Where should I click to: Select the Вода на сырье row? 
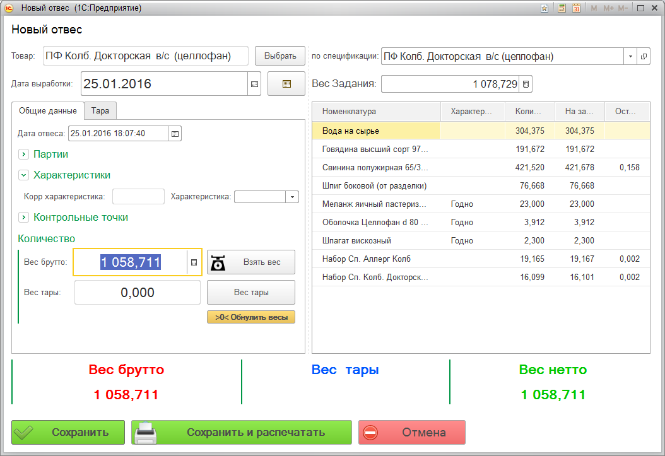coord(481,131)
